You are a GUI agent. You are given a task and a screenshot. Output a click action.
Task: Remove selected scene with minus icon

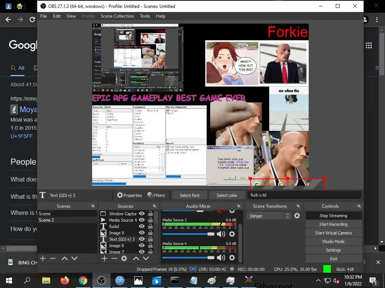click(53, 258)
